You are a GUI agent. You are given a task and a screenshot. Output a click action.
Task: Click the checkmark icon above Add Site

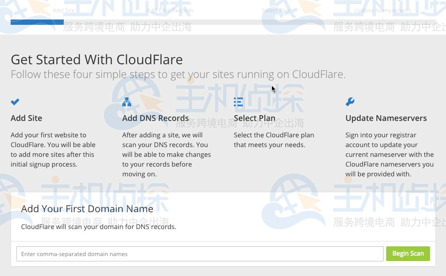(15, 102)
